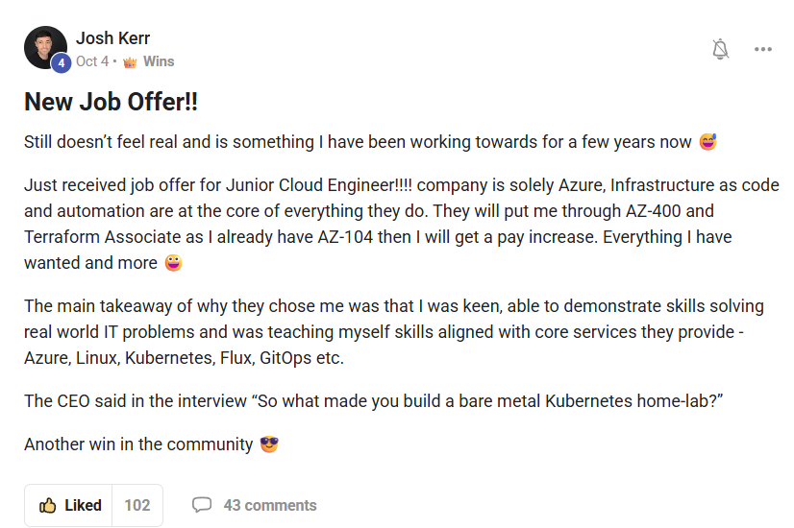Toggle the Liked label on the post
794x528 pixels.
pyautogui.click(x=83, y=505)
